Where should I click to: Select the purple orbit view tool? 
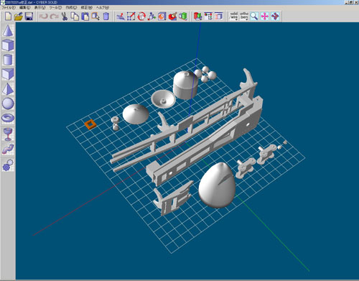coord(275,17)
